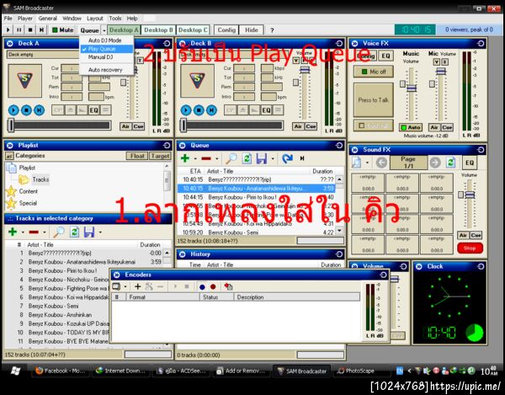
Task: Switch to Desktop B tab
Action: [158, 30]
